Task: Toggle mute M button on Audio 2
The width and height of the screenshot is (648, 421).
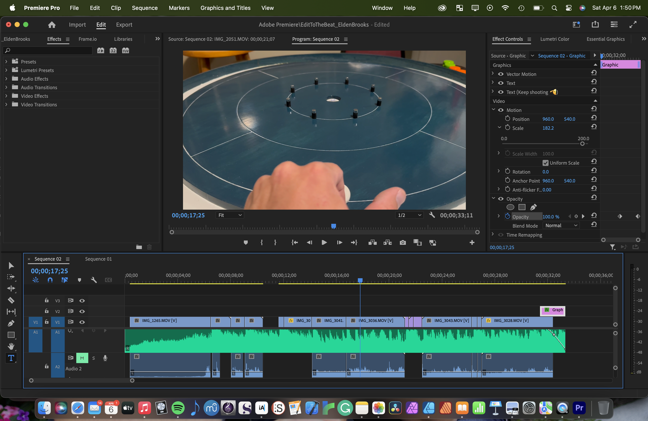Action: coord(82,358)
